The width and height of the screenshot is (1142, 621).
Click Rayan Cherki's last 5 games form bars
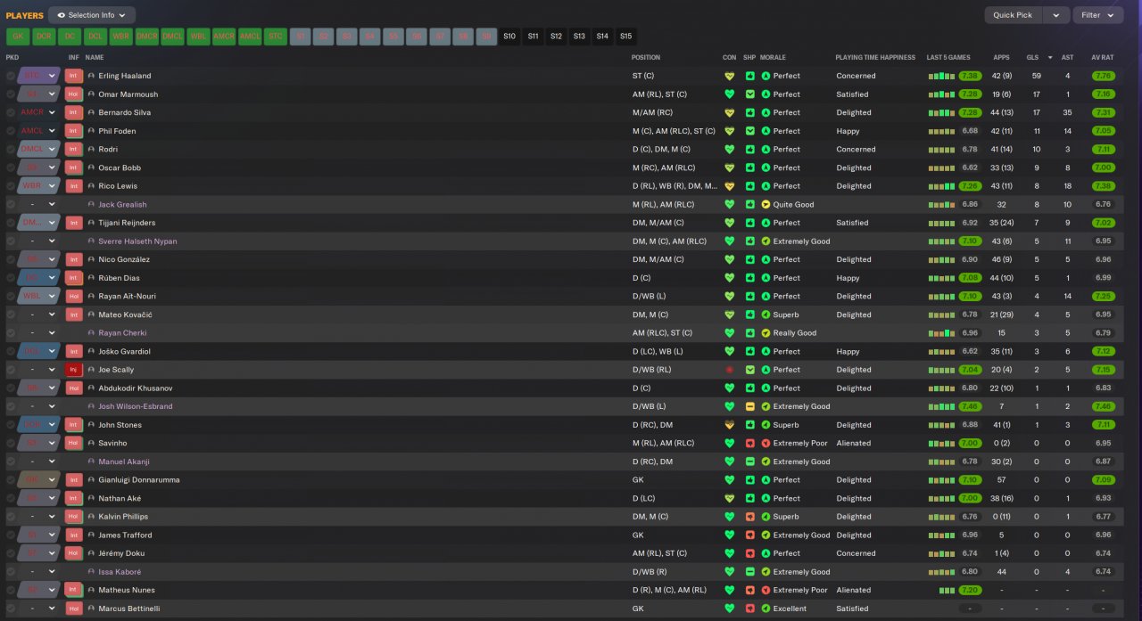click(x=941, y=333)
